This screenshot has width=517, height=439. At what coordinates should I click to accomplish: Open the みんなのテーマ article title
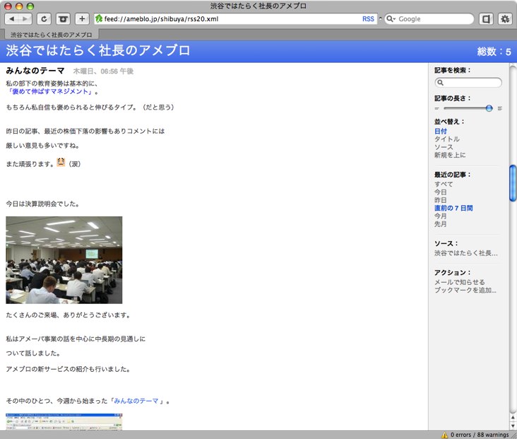point(35,71)
